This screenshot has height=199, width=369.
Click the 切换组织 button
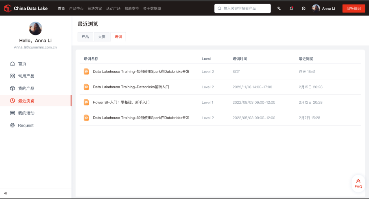tap(353, 9)
